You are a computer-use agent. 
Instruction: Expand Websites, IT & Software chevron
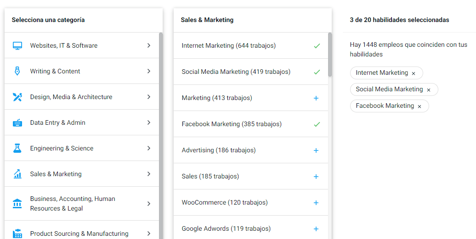click(x=149, y=45)
